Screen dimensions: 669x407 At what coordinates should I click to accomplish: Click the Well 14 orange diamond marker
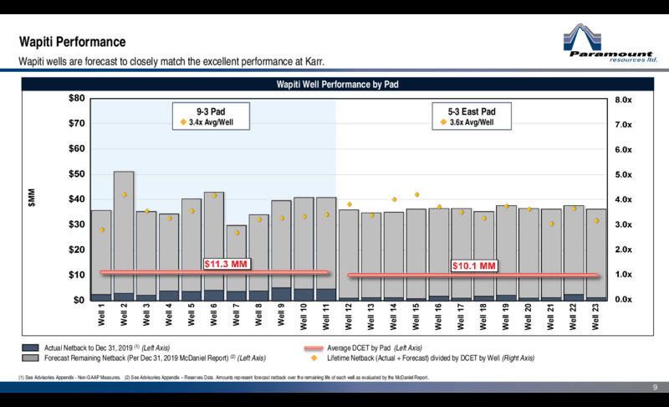pos(394,199)
